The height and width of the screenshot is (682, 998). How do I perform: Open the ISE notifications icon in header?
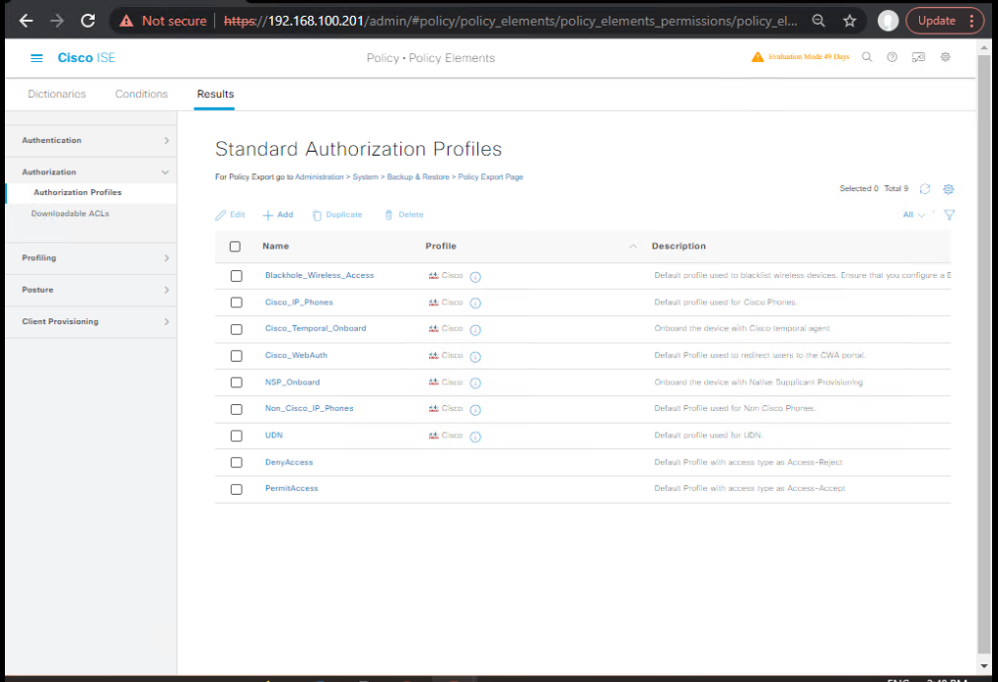tap(918, 57)
